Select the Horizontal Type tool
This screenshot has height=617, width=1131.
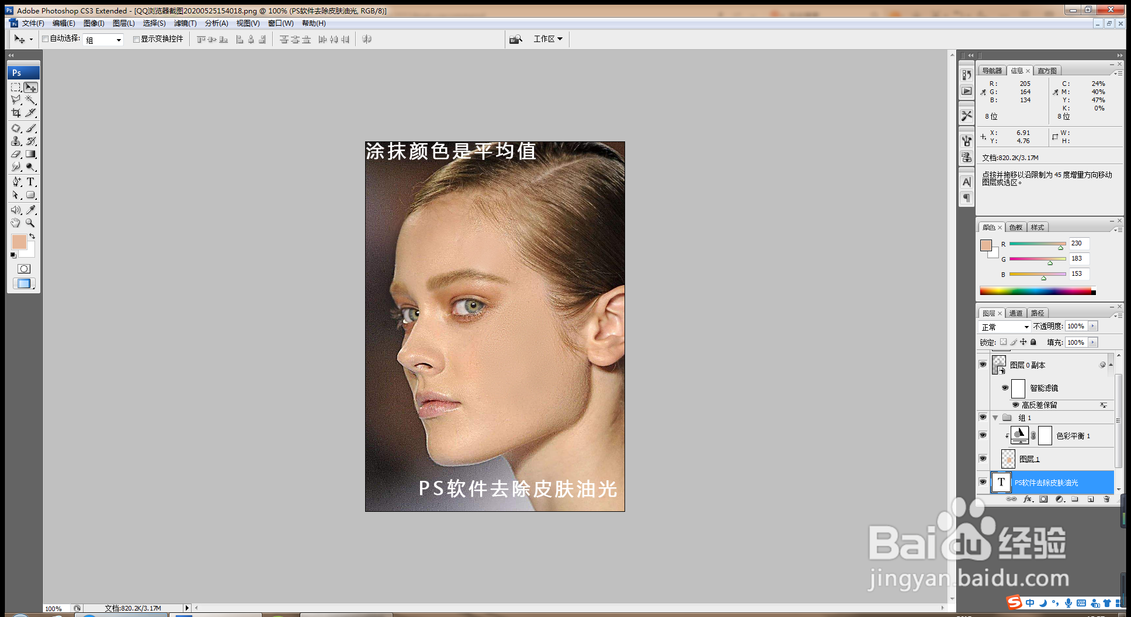[x=31, y=182]
